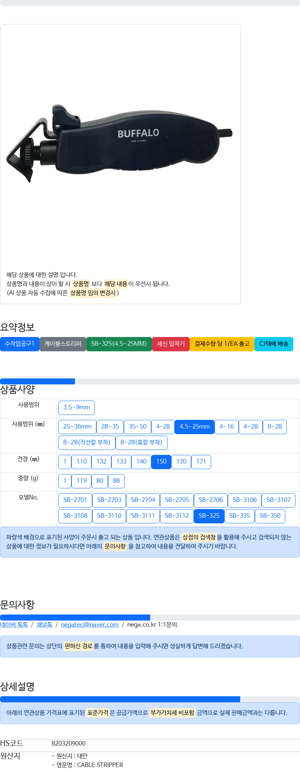Screen dimensions: 300x770
Task: Select the highlighted 4.5~25mm option
Action: (195, 427)
